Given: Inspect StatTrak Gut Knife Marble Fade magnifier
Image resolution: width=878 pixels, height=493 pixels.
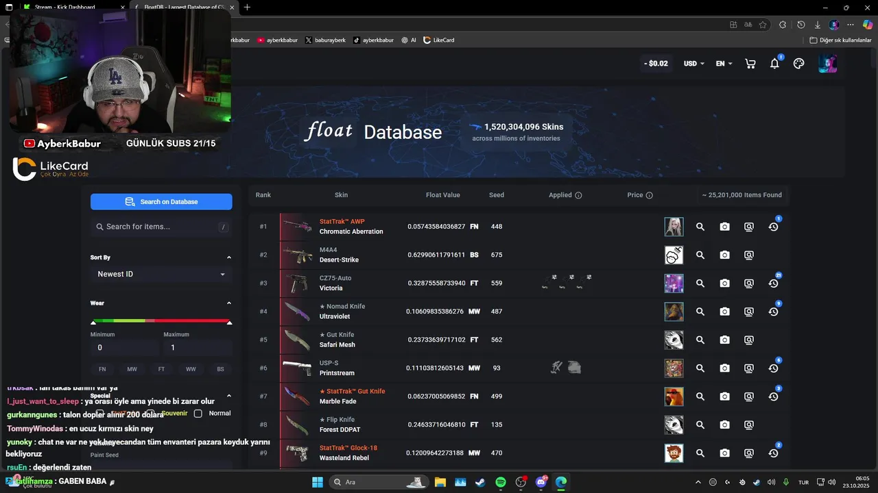Looking at the screenshot, I should (x=700, y=396).
